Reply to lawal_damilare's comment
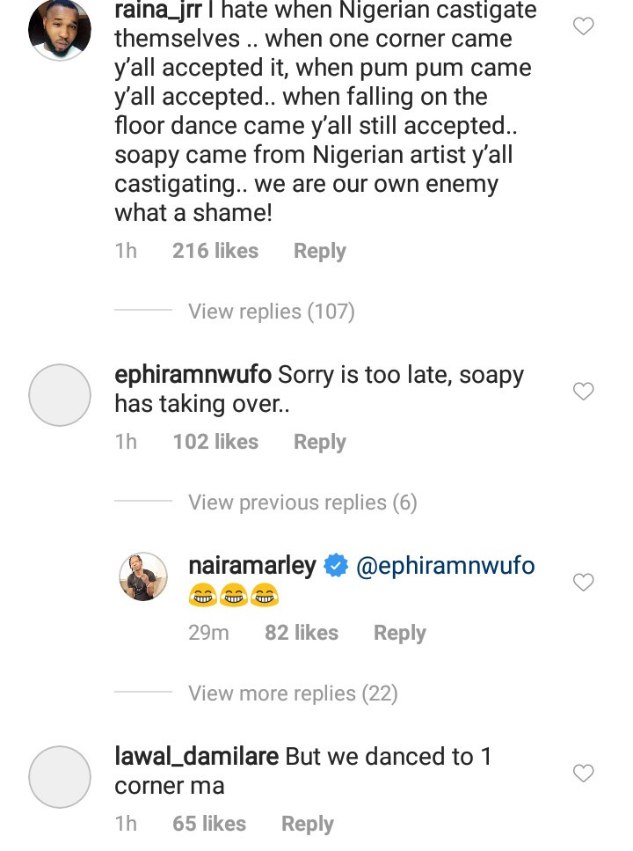The width and height of the screenshot is (633, 851). click(307, 824)
